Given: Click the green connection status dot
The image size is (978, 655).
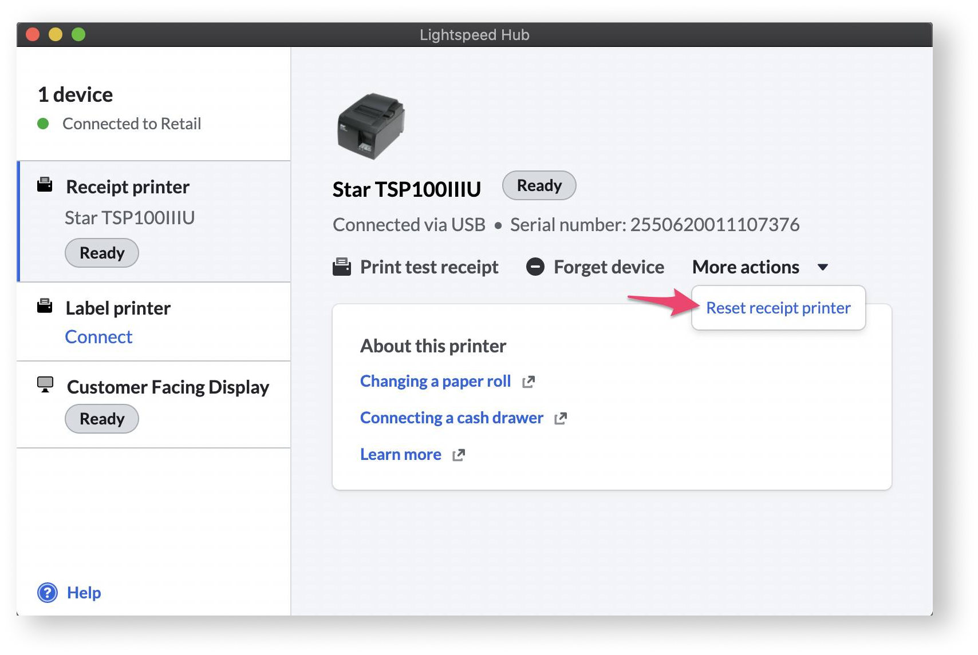Looking at the screenshot, I should (43, 124).
